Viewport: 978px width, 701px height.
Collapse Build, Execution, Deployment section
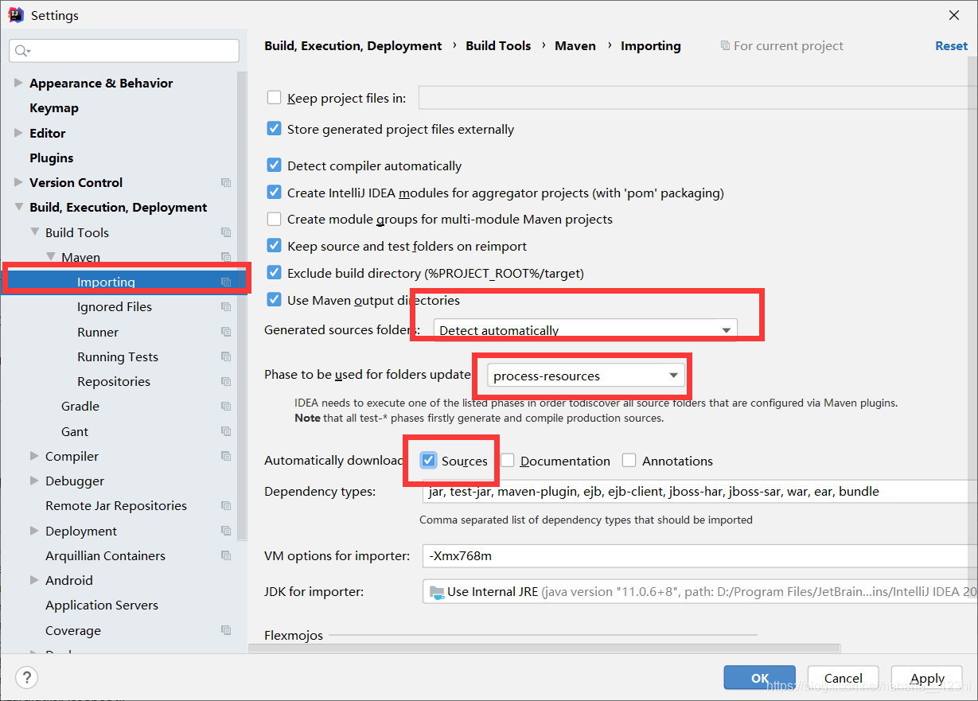(18, 207)
